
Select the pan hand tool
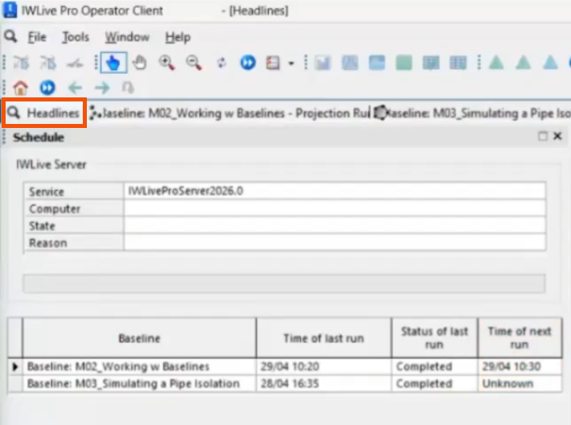pyautogui.click(x=139, y=63)
